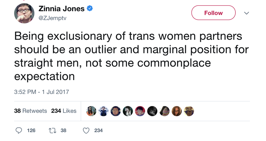Click the reply speech bubble icon
This screenshot has width=266, height=141.
(19, 130)
